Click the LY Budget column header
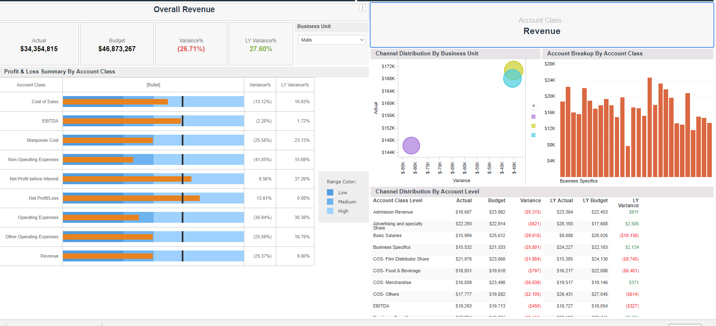The image size is (716, 326). (x=595, y=201)
